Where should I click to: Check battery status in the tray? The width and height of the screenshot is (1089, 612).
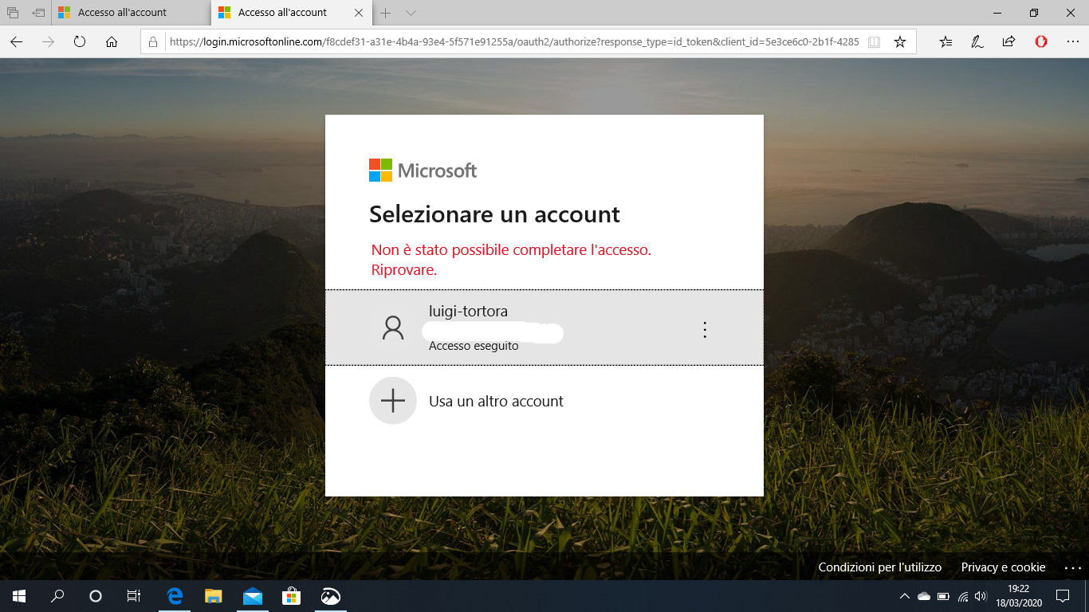[944, 596]
